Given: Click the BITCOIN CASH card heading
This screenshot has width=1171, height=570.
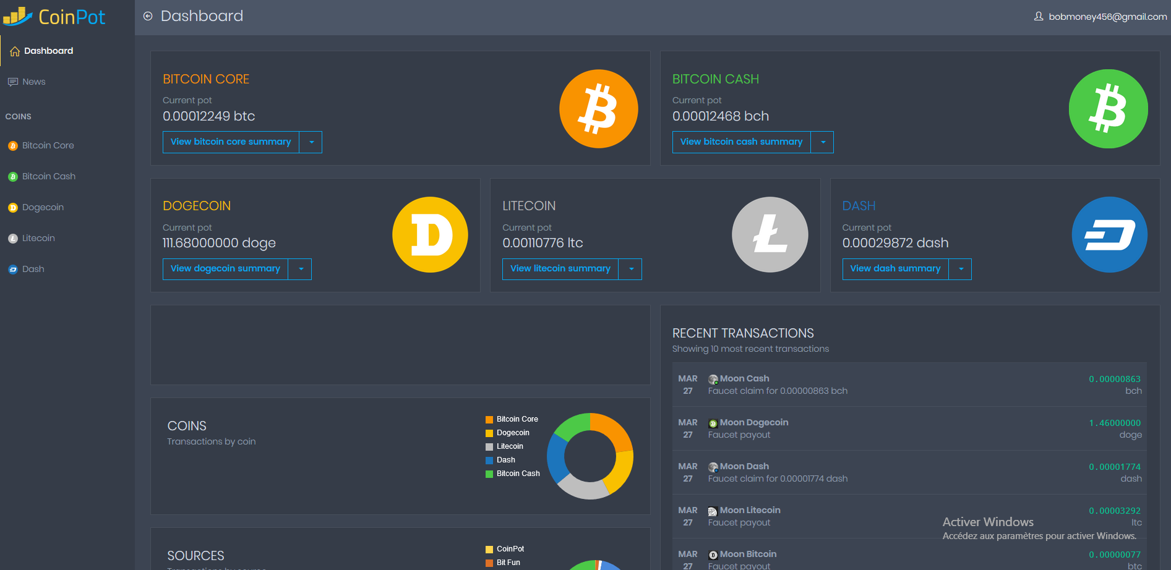Looking at the screenshot, I should 716,79.
